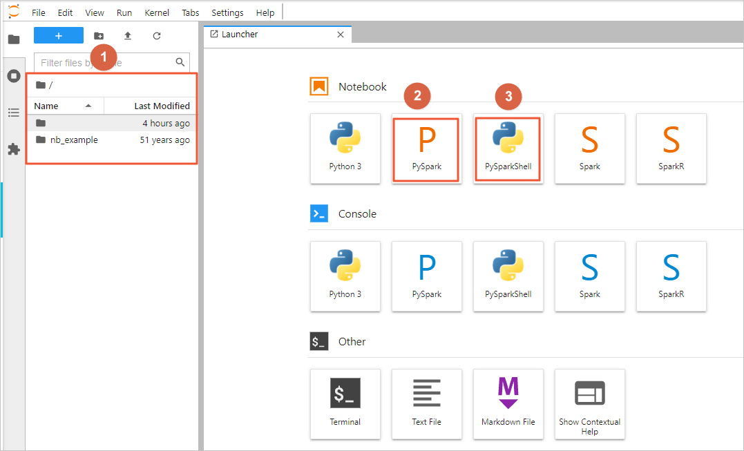
Task: Open the File menu
Action: click(x=39, y=13)
